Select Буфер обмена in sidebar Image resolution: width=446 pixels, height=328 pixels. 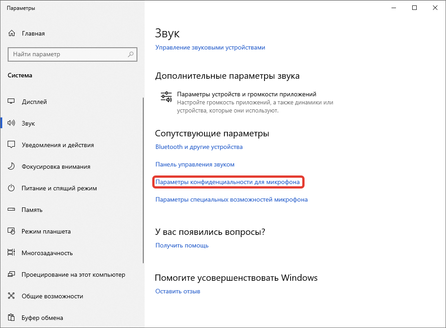(x=42, y=318)
